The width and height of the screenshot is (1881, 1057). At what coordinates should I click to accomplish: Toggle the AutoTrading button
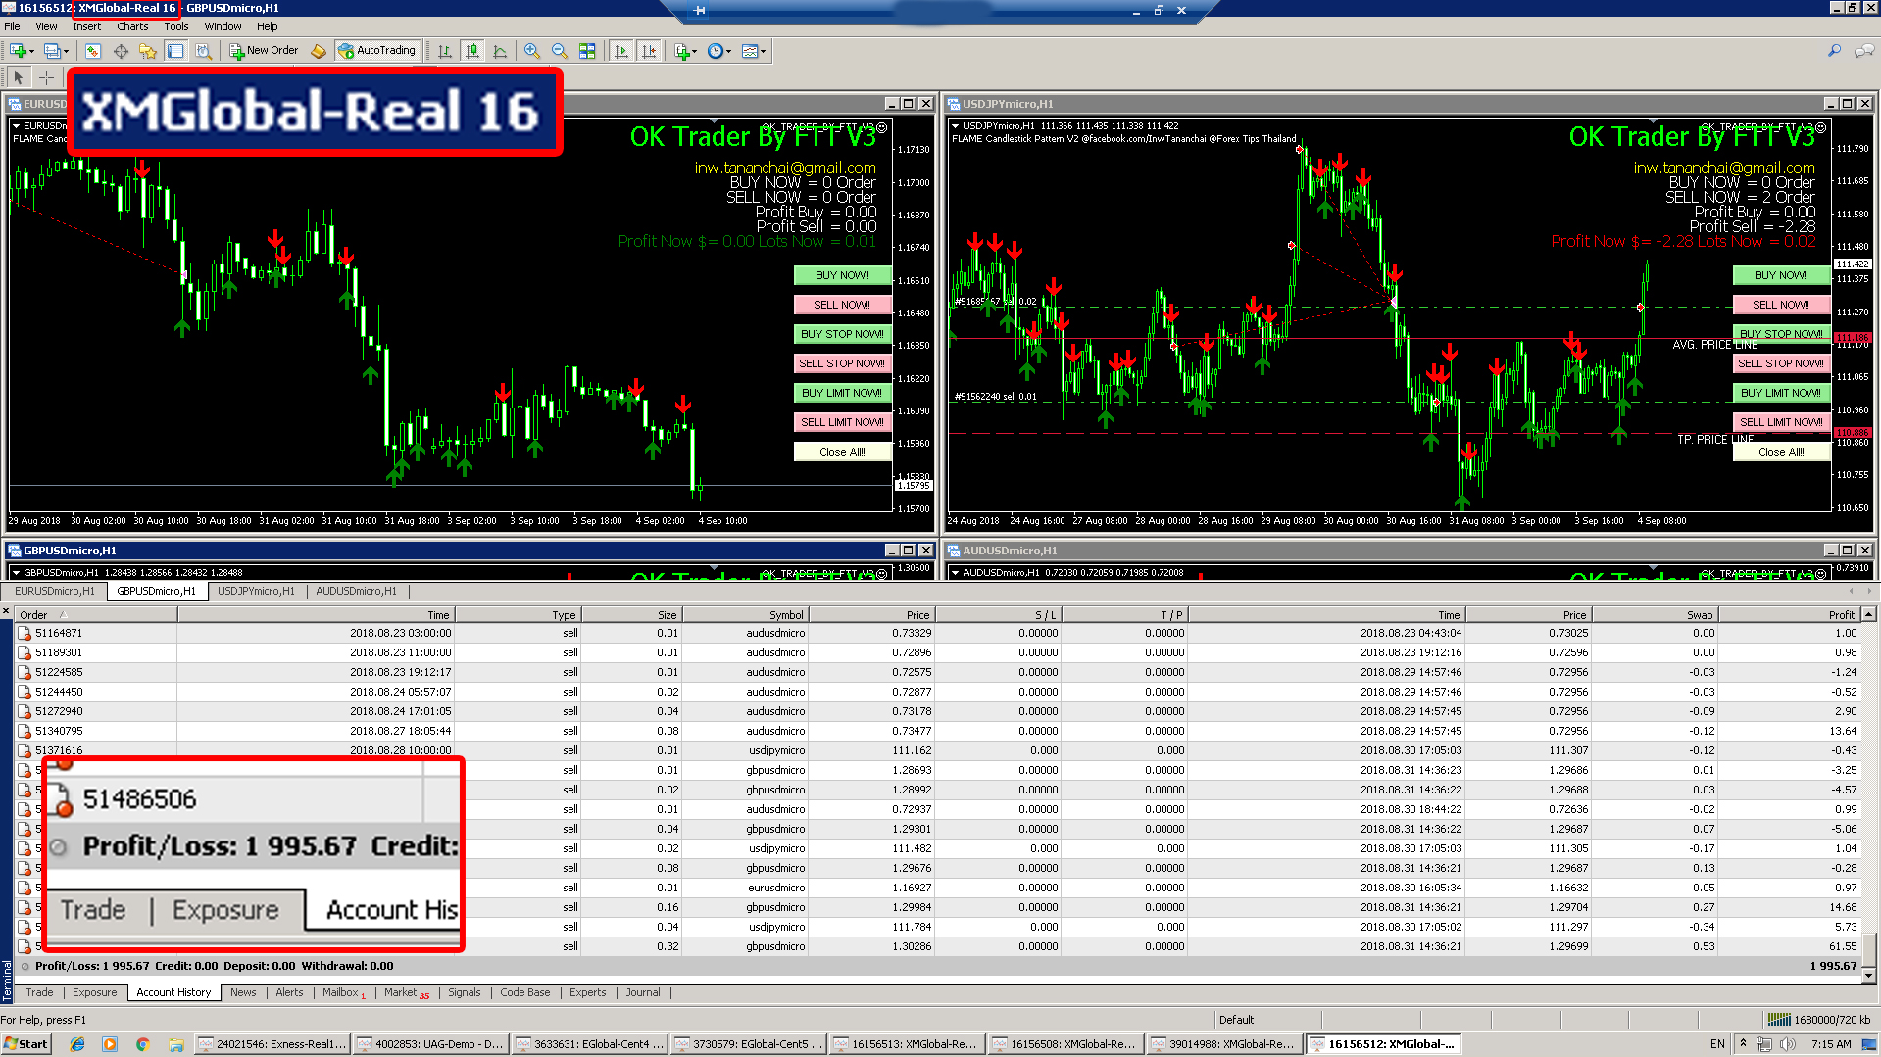pos(377,51)
